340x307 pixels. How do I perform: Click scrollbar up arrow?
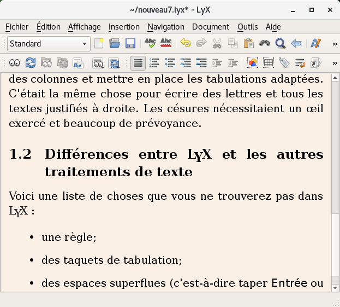click(x=335, y=78)
